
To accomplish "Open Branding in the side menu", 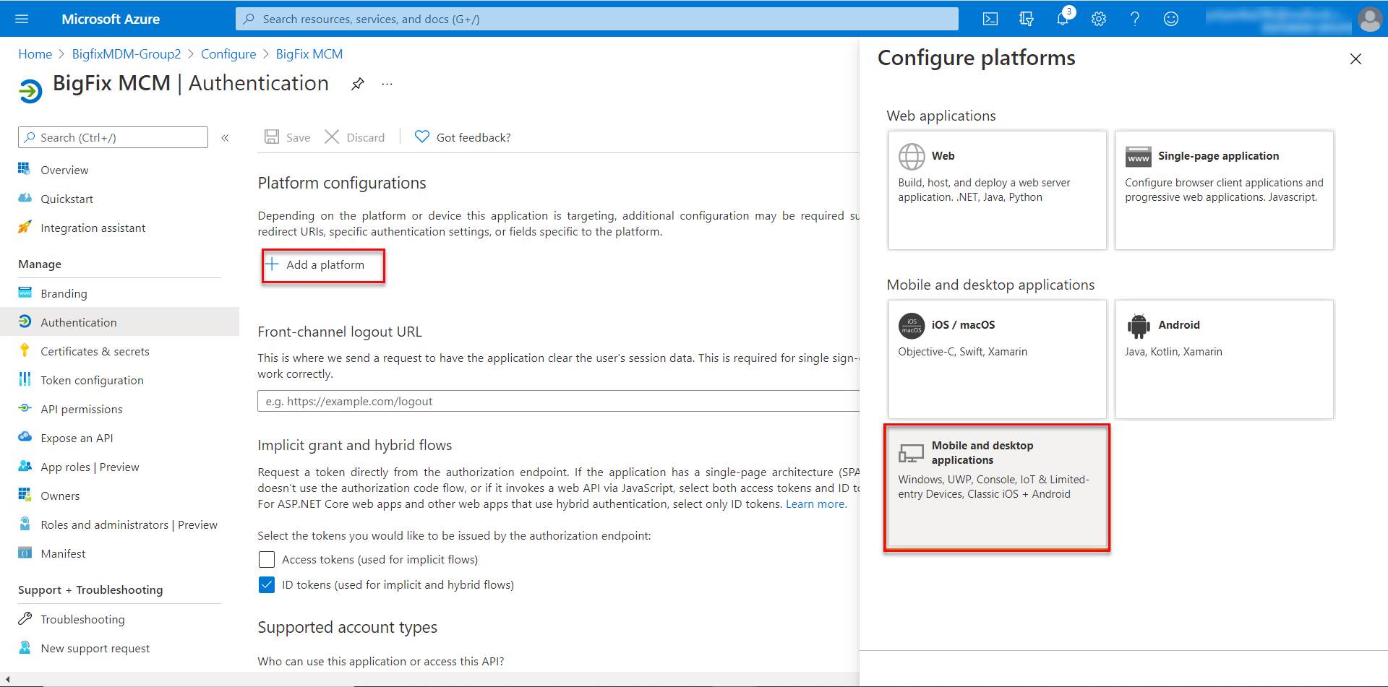I will (119, 293).
